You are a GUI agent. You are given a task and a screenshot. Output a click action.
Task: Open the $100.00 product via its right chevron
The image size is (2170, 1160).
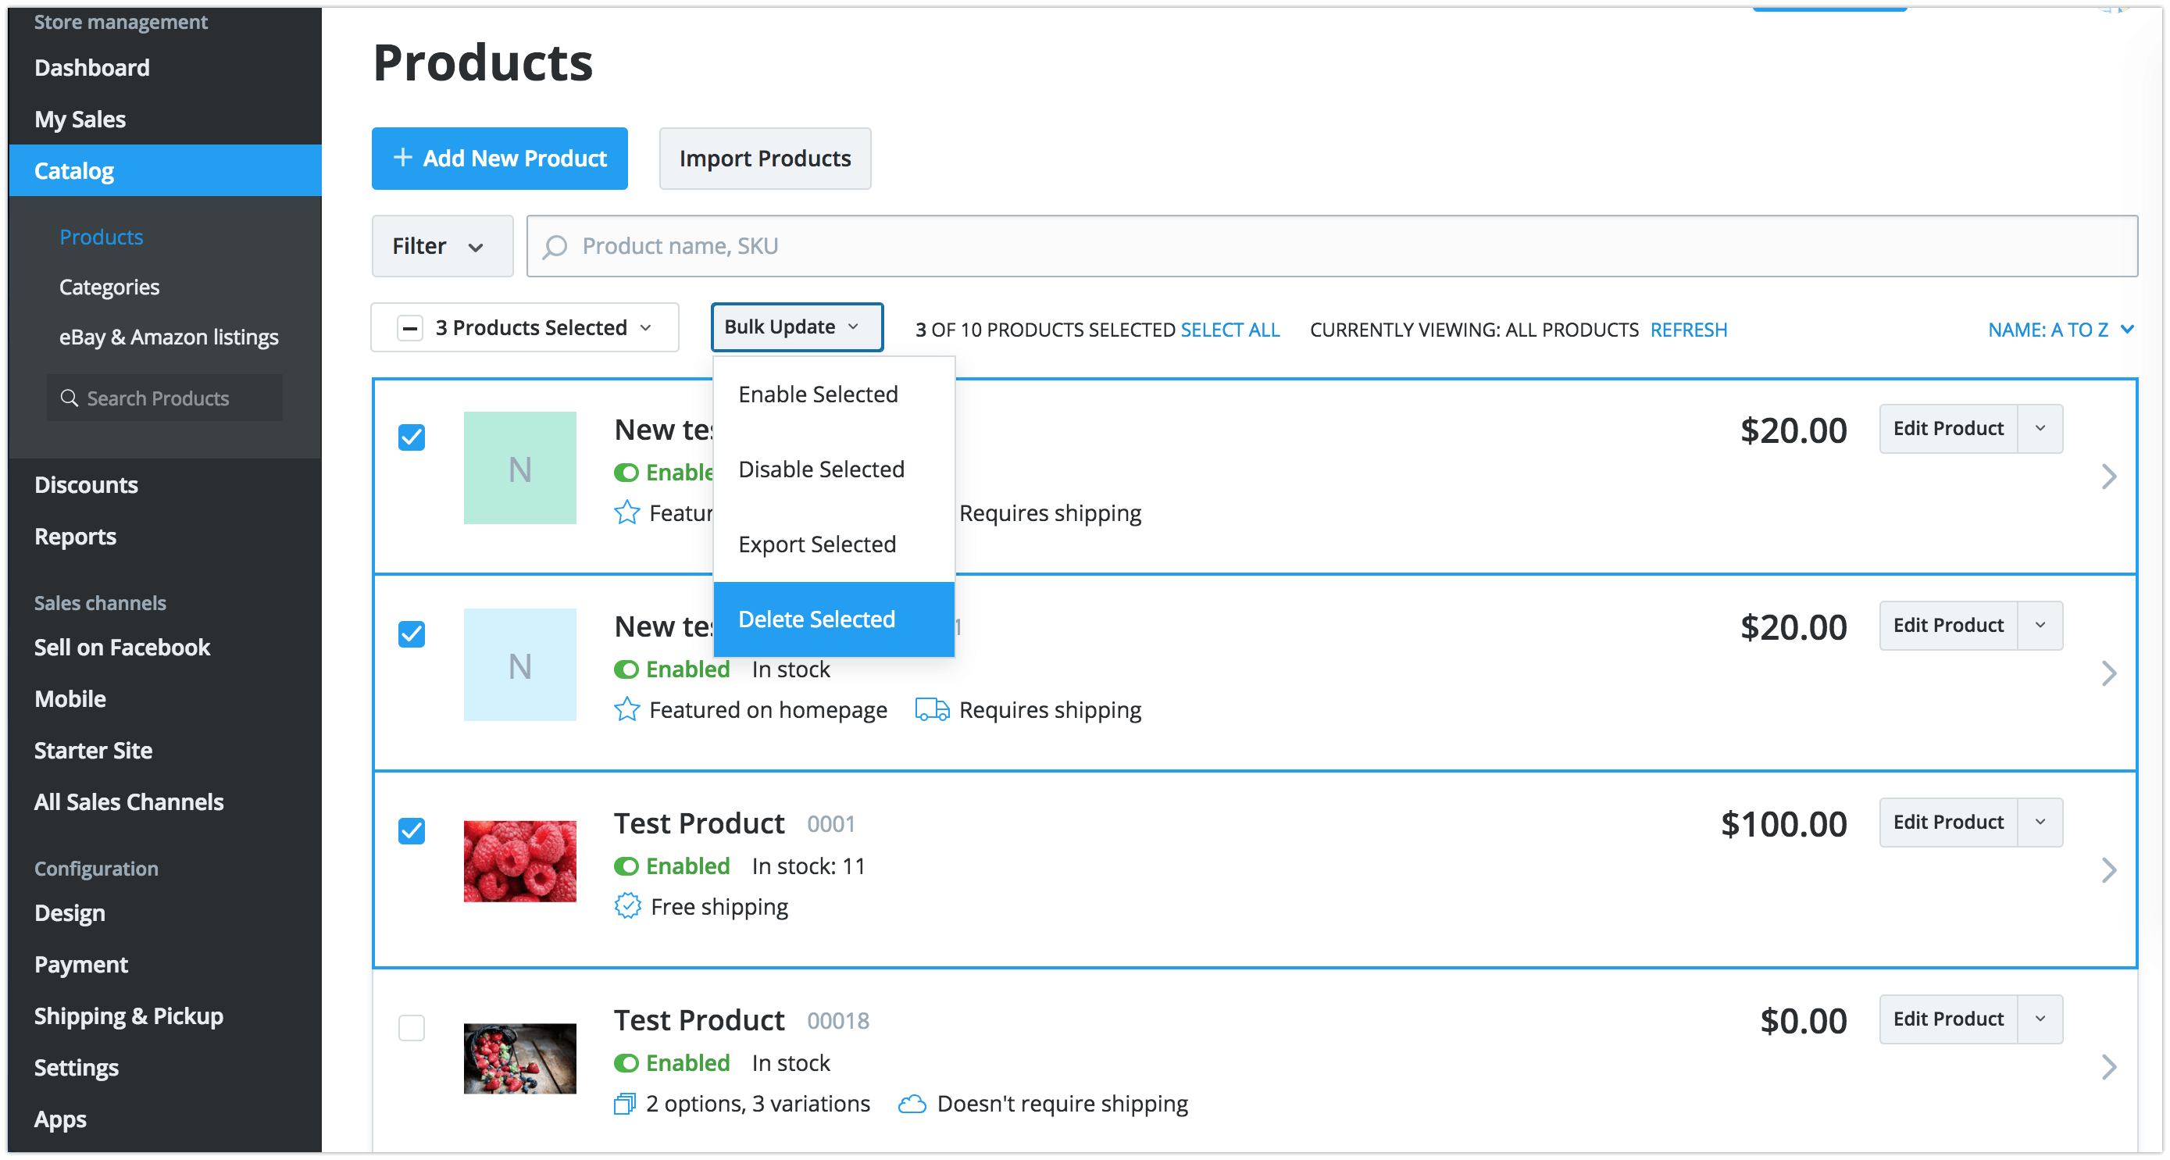(2108, 870)
